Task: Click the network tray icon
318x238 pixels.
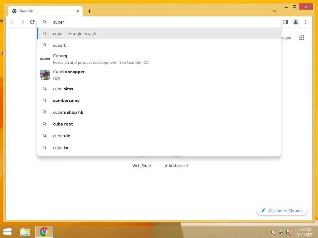Action: pyautogui.click(x=281, y=232)
